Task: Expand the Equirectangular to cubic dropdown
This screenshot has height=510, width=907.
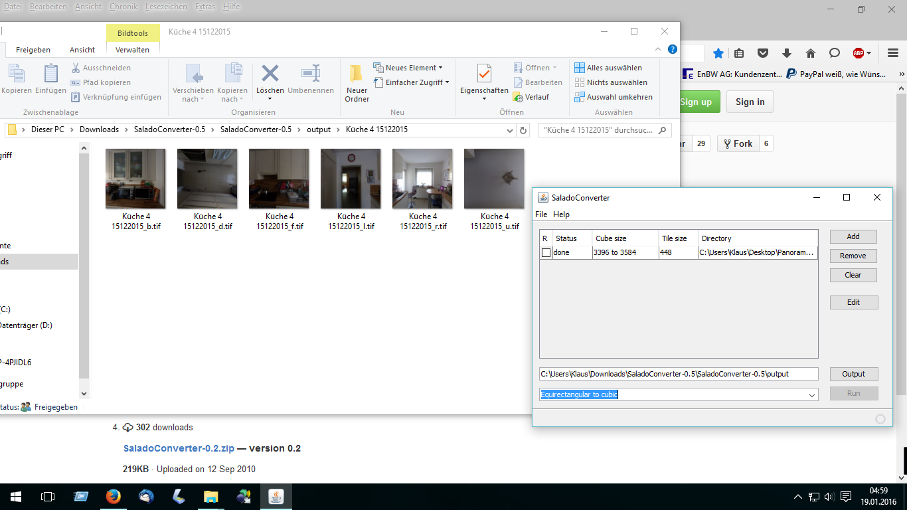Action: pyautogui.click(x=811, y=395)
